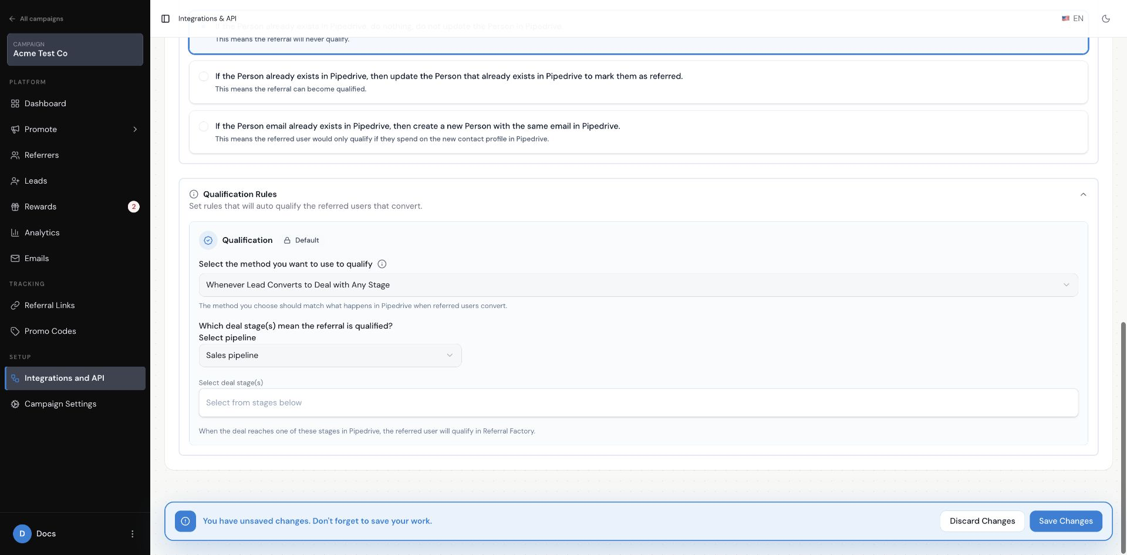Viewport: 1127px width, 555px height.
Task: Click the info icon beside qualify method
Action: pyautogui.click(x=382, y=264)
